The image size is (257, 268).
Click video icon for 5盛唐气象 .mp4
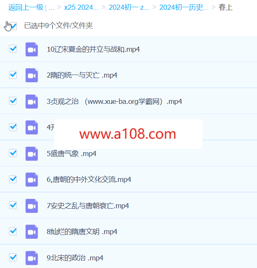click(32, 154)
